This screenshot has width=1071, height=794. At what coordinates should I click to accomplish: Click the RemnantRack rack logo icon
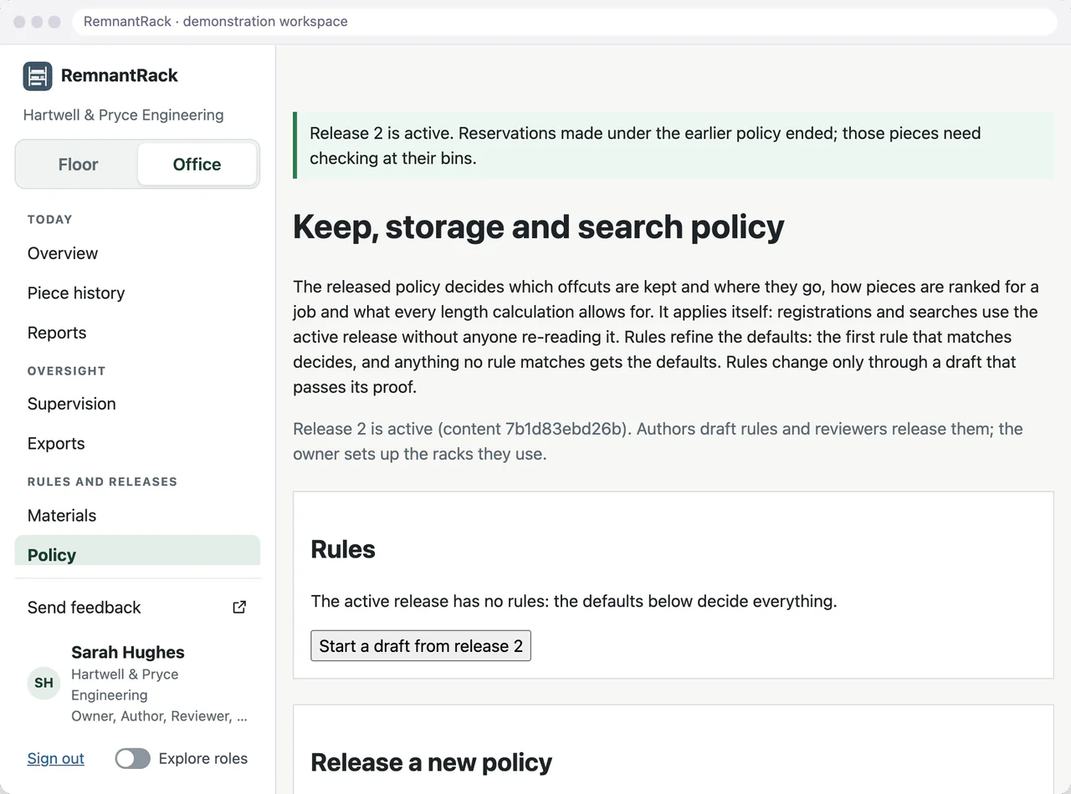(x=38, y=76)
